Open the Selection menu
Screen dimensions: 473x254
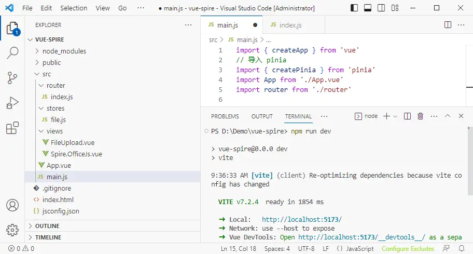coord(74,8)
